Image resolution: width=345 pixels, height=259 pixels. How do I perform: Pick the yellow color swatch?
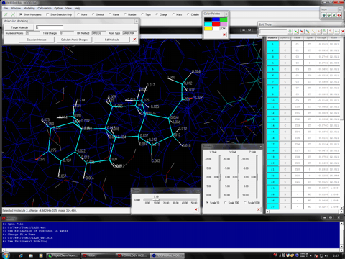[x=208, y=29]
